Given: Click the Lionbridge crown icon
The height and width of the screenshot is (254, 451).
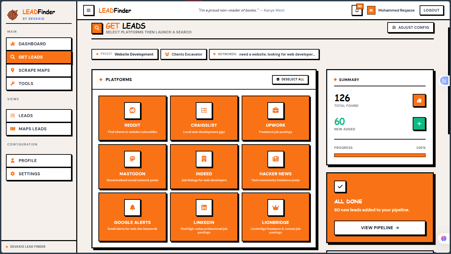Looking at the screenshot, I should tap(276, 208).
